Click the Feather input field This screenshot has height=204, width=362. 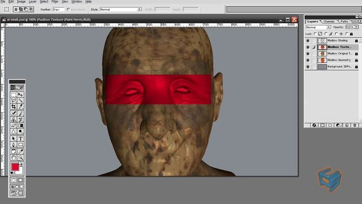[59, 10]
